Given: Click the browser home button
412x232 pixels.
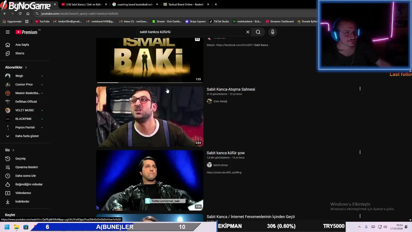Looking at the screenshot, I should [x=28, y=14].
